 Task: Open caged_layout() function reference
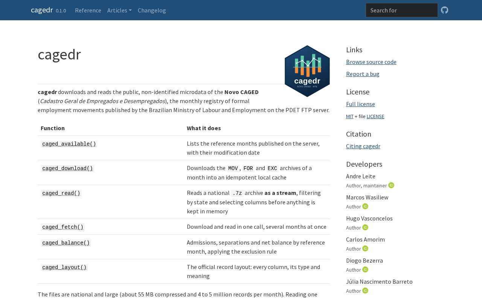(64, 267)
